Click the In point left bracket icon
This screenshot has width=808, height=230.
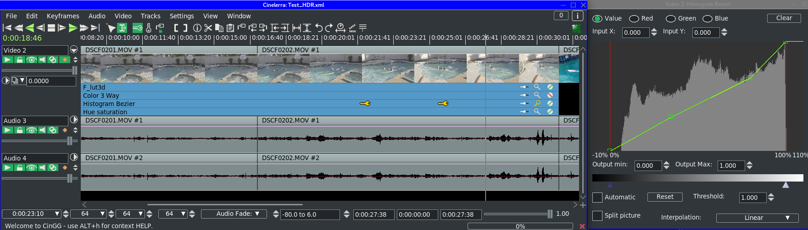click(176, 28)
